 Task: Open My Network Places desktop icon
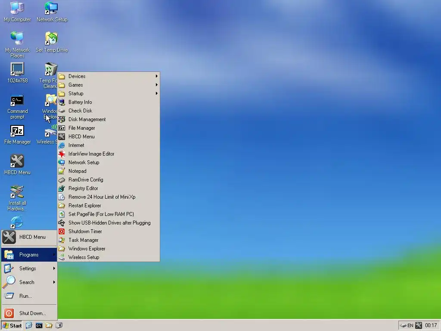point(17,44)
